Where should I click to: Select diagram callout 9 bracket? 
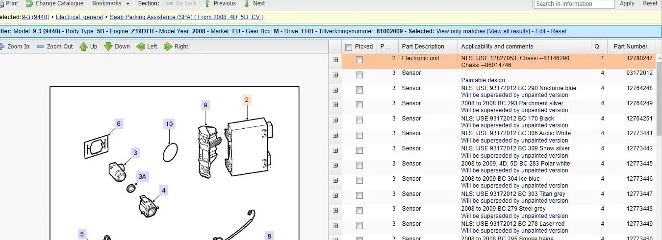click(x=205, y=105)
